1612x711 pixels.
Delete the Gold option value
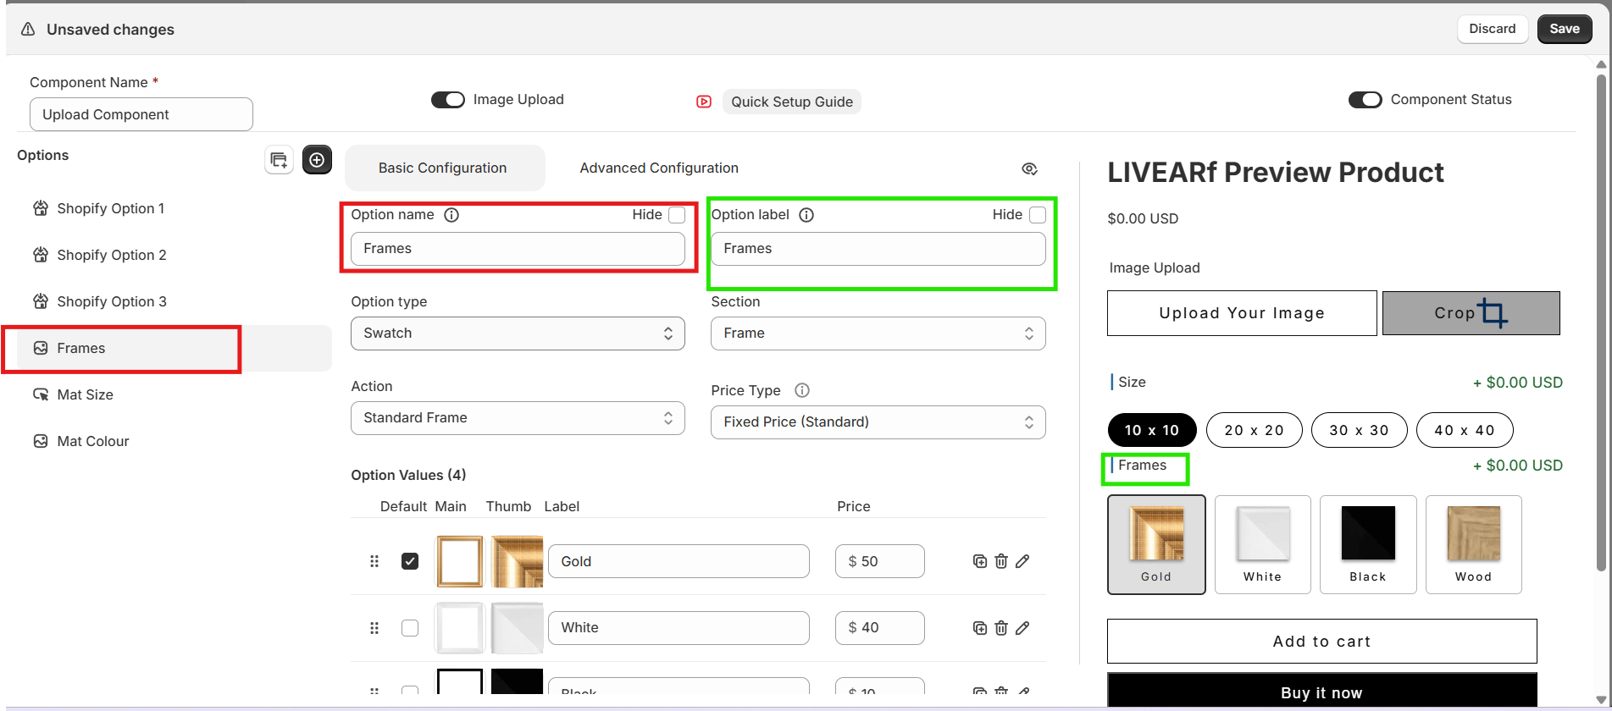[1001, 561]
